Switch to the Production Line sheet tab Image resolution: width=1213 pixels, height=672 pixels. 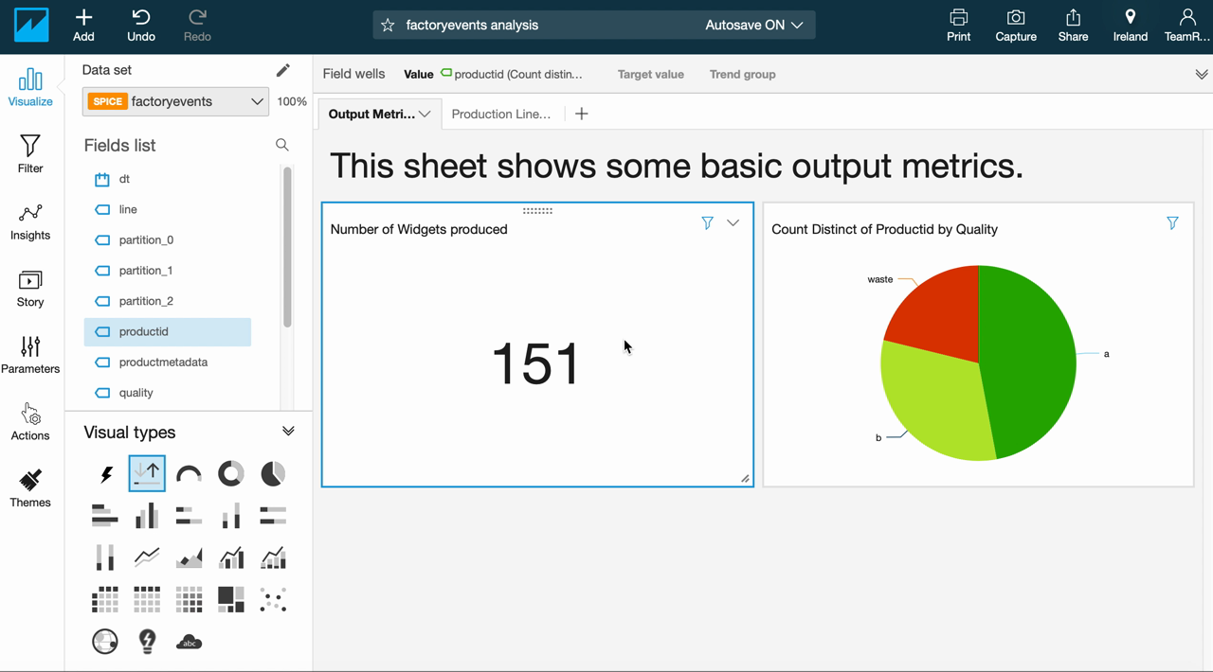click(500, 114)
